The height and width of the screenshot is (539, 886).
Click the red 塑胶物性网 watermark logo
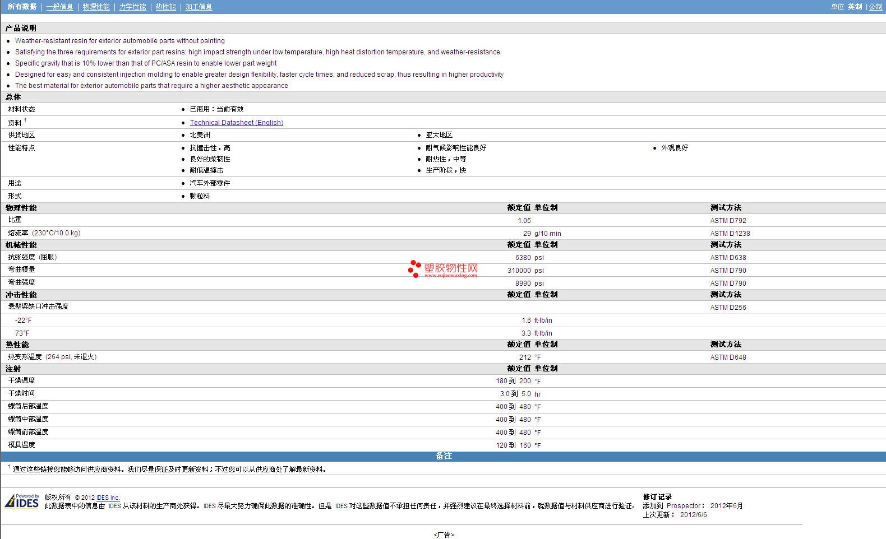point(443,269)
